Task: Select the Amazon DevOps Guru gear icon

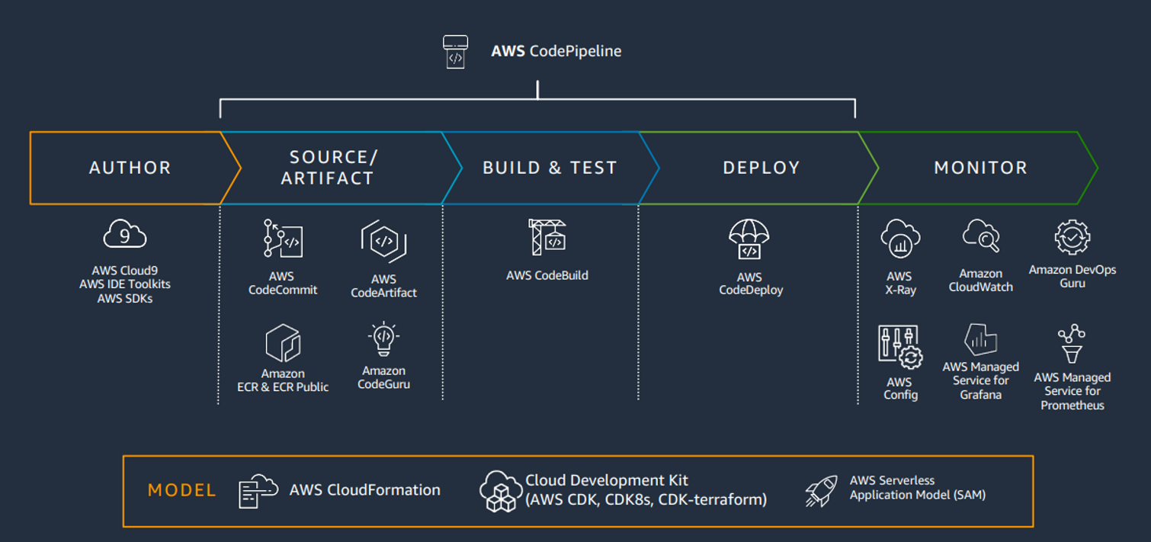Action: point(1072,238)
